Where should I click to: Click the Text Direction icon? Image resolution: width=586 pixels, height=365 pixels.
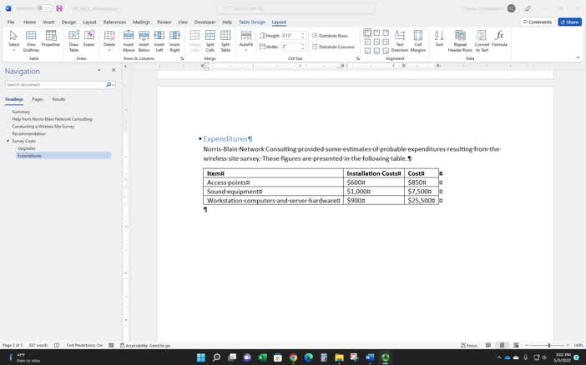tap(400, 40)
